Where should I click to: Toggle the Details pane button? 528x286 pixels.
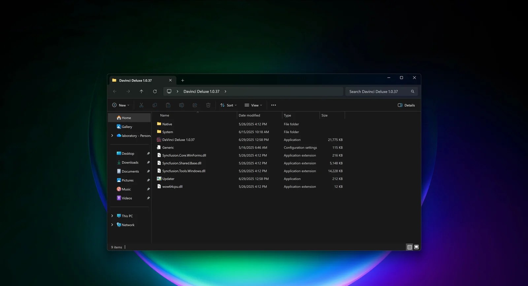[406, 105]
